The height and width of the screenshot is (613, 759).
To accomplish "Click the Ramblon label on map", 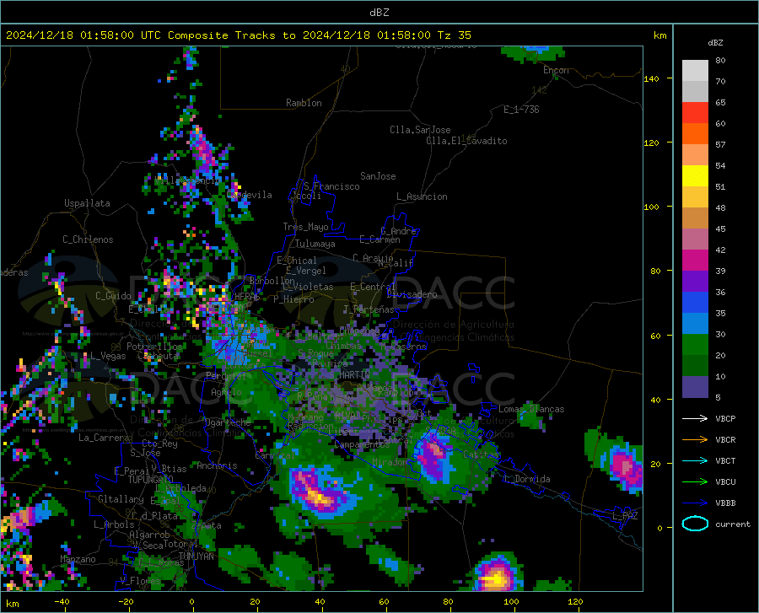I will [x=304, y=103].
